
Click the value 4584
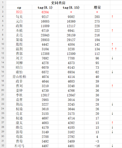coord(71,44)
